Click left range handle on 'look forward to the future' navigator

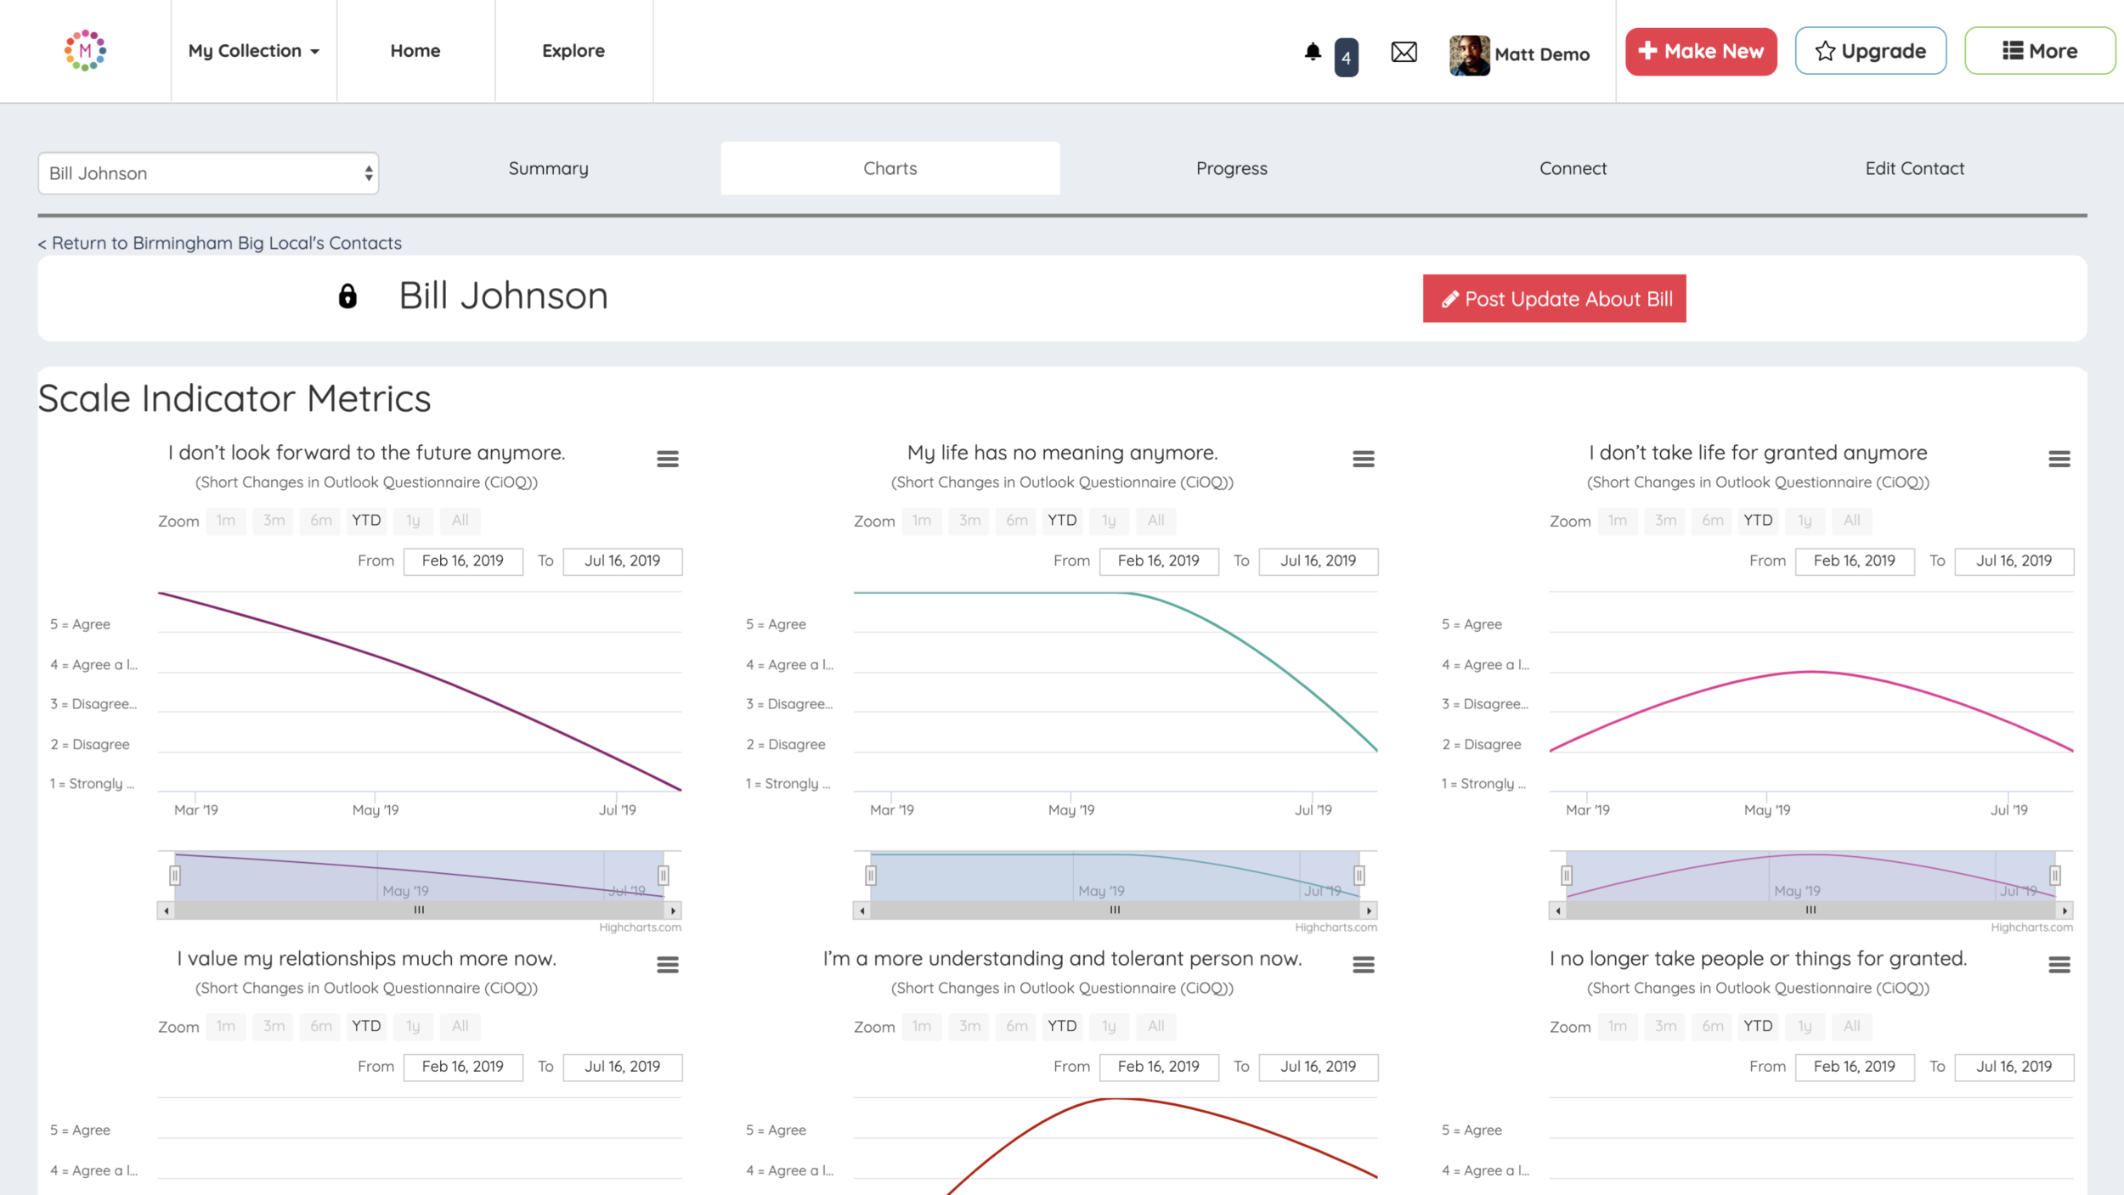point(175,876)
